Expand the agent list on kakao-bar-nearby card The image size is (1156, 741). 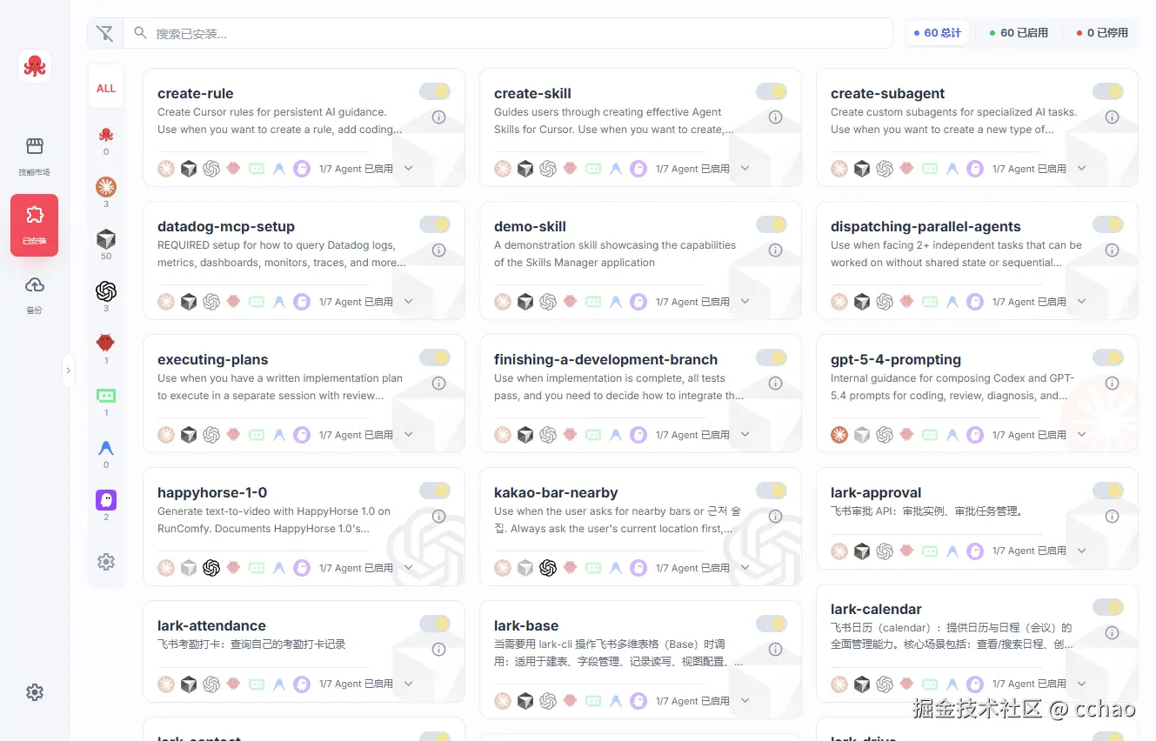tap(745, 568)
